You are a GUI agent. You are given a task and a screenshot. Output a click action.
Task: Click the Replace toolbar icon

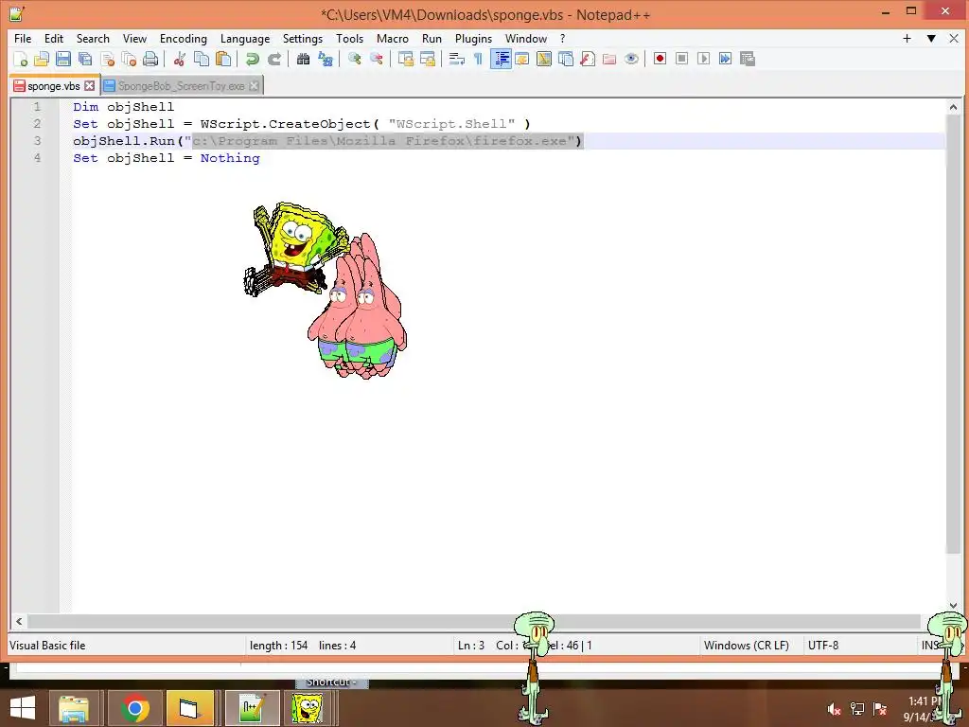click(326, 59)
